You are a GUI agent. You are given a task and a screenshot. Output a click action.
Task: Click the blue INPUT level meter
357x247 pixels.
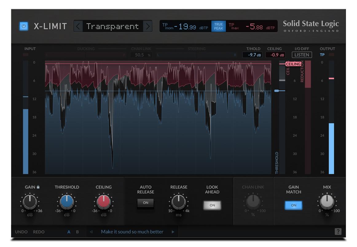[25, 117]
